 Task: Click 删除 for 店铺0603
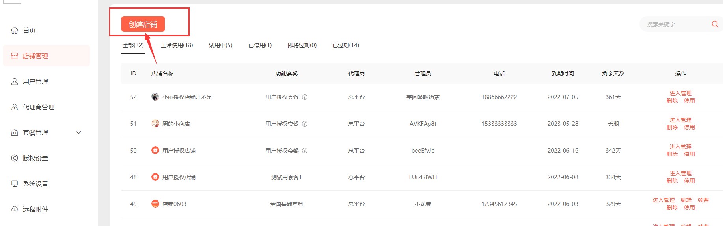tap(672, 208)
